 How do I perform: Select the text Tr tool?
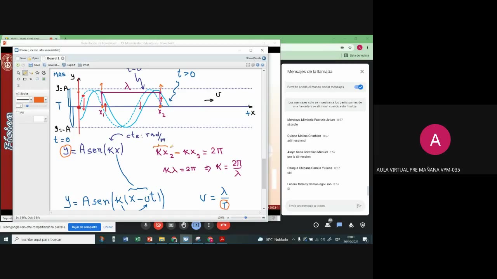(x=31, y=79)
